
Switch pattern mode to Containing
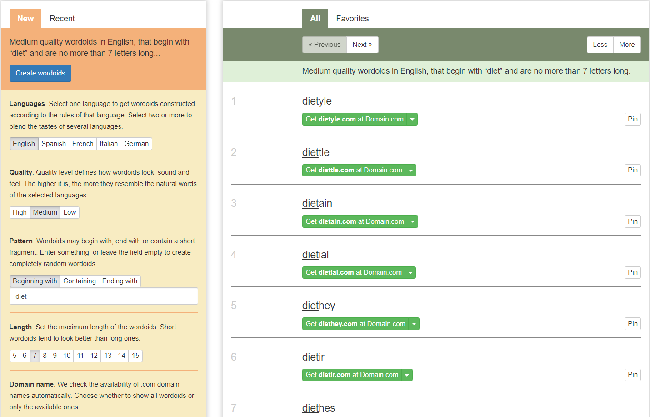(x=80, y=281)
